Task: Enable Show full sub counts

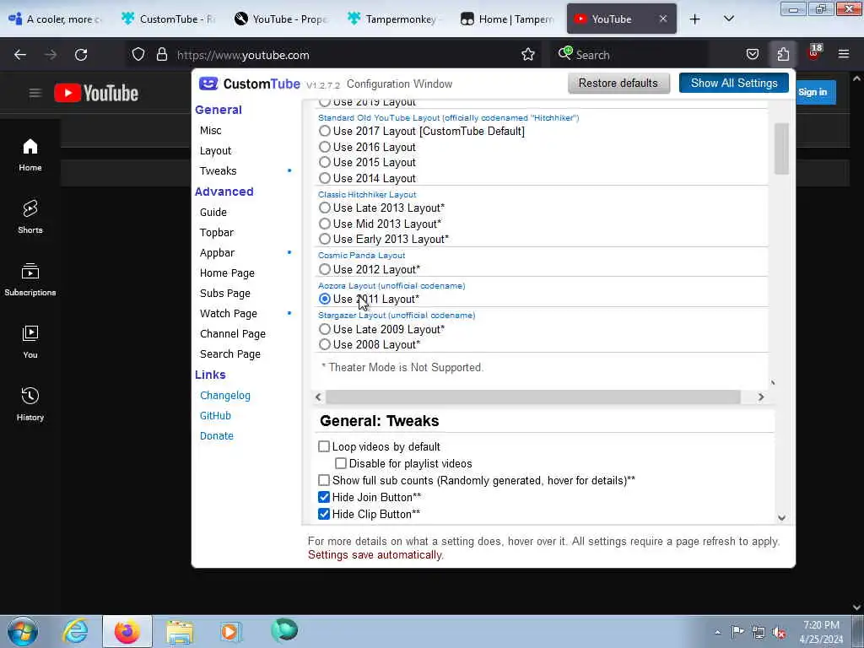Action: pyautogui.click(x=324, y=480)
